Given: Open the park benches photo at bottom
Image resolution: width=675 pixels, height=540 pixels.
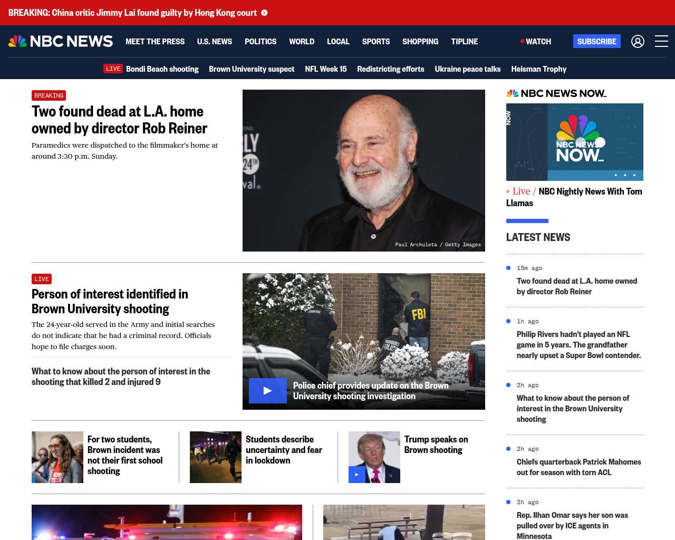Looking at the screenshot, I should 404,522.
